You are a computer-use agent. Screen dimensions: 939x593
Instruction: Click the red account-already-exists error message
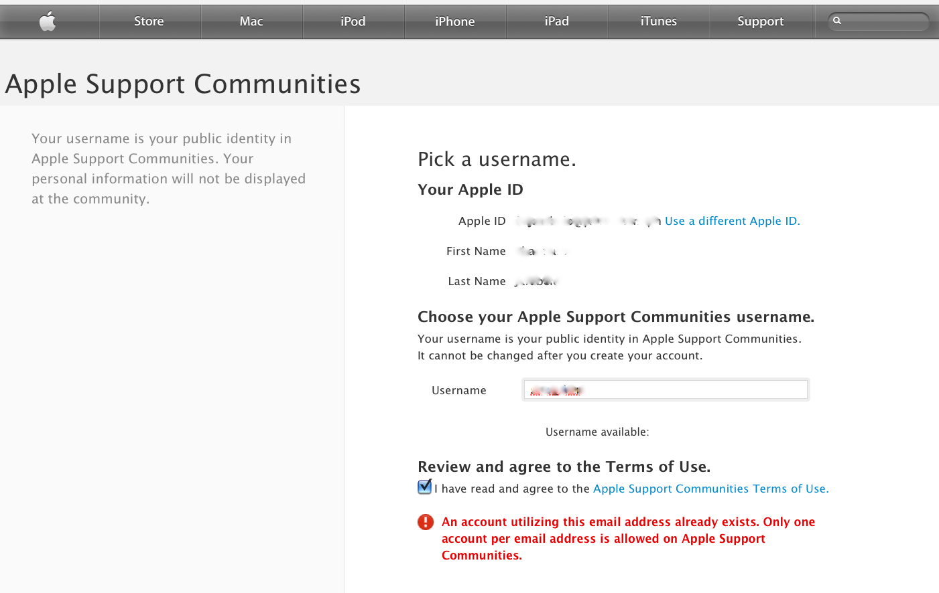pyautogui.click(x=628, y=539)
